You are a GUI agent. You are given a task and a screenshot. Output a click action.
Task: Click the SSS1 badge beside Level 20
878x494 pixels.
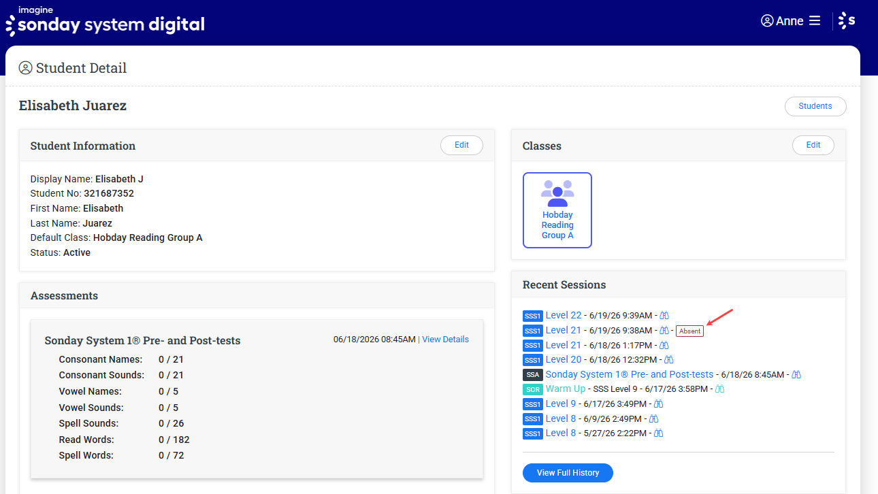coord(533,360)
